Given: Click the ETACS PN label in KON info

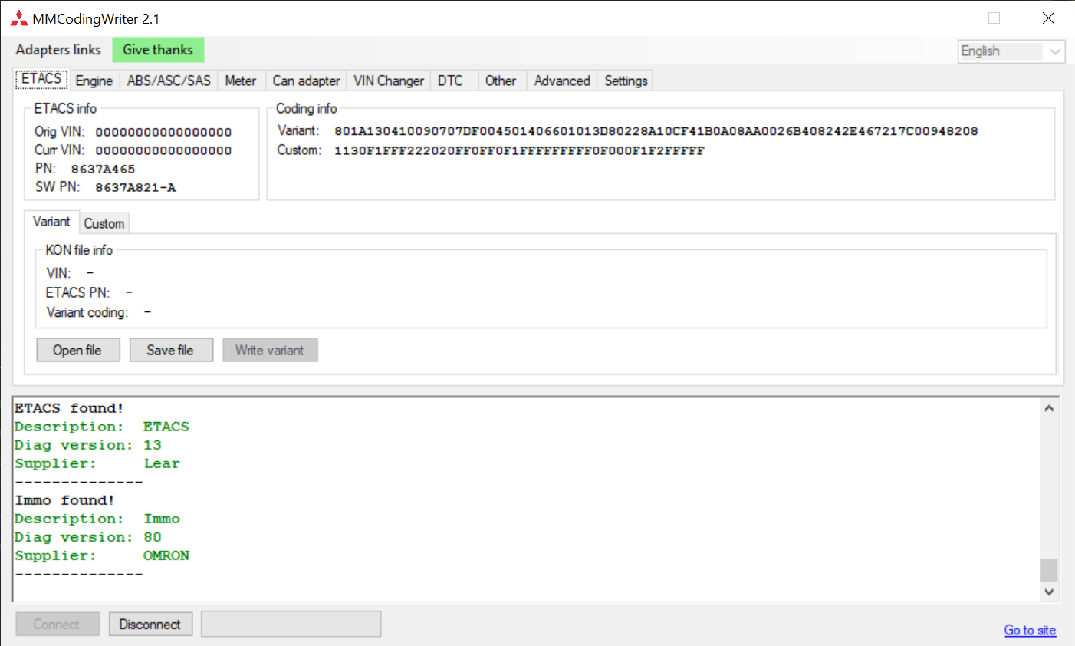Looking at the screenshot, I should [77, 292].
